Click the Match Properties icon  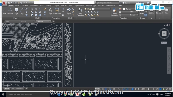tap(115, 12)
